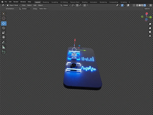Image resolution: width=153 pixels, height=115 pixels.
Task: Select material preview shading
Action: [142, 5]
